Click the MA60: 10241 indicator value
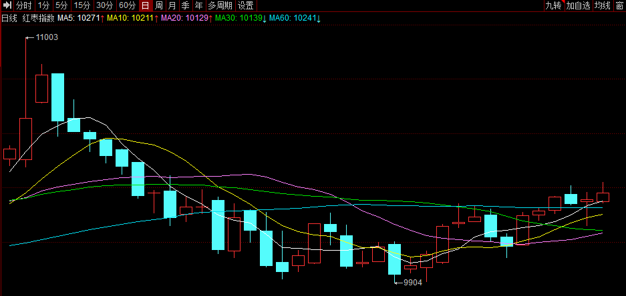626x296 pixels. pos(295,18)
